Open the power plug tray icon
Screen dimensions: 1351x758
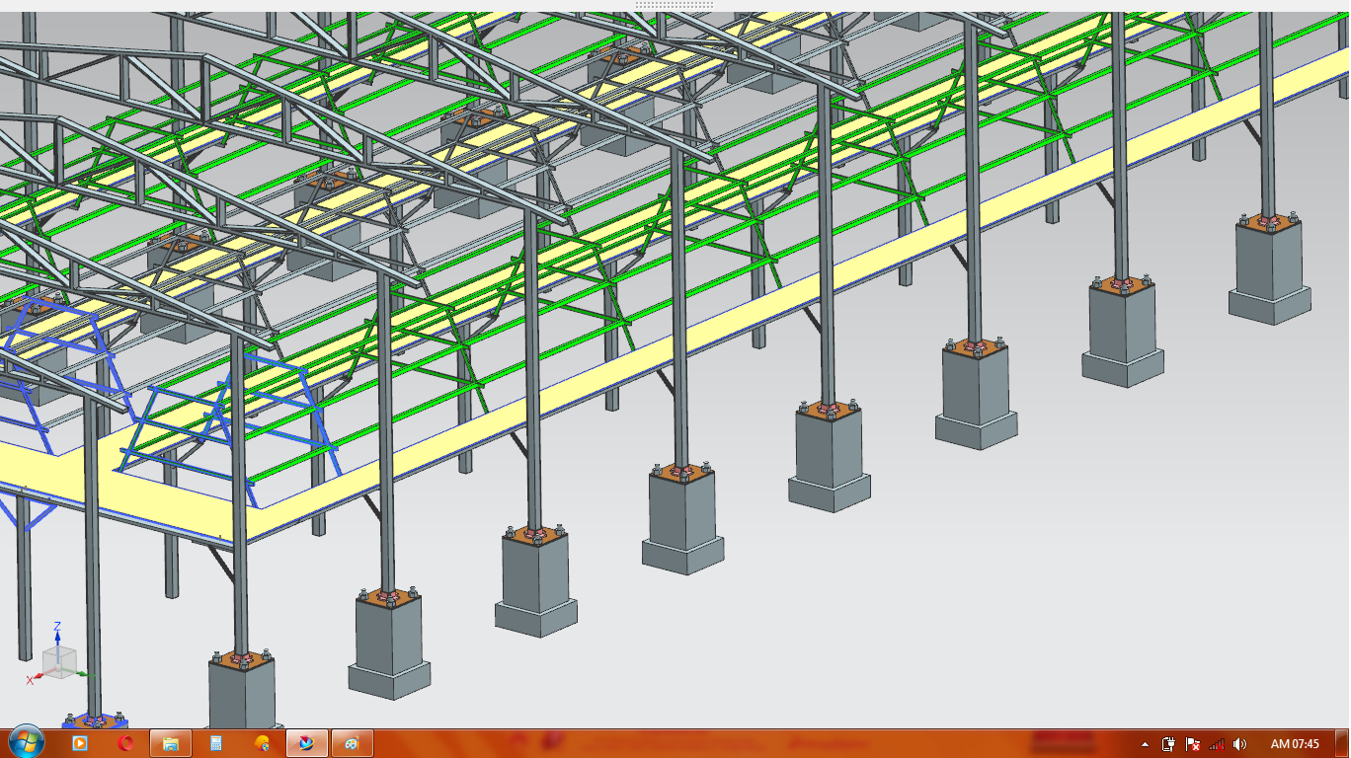1168,744
